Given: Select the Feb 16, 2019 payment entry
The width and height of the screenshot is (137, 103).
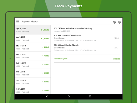Looking at the screenshot, I should [33, 64].
